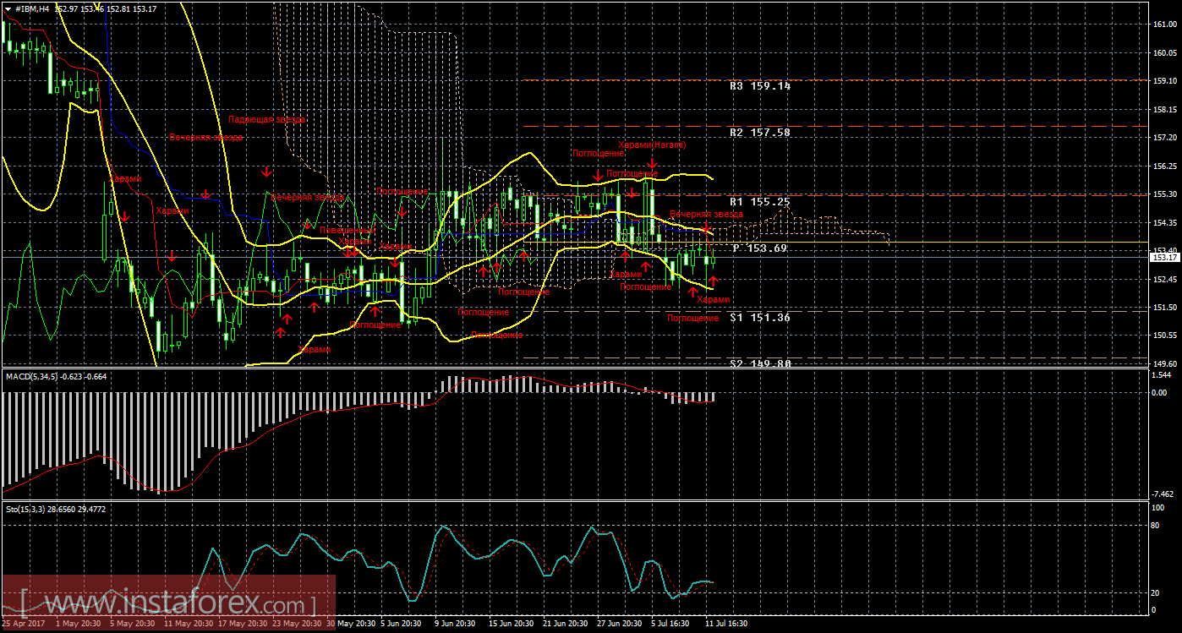Click price axis value 161.00
Viewport: 1182px width, 633px height.
tap(1165, 25)
